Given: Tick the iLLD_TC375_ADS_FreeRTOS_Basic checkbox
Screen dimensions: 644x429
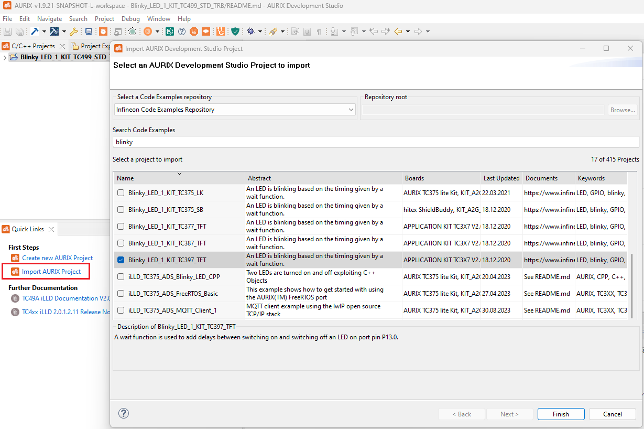Looking at the screenshot, I should [121, 294].
